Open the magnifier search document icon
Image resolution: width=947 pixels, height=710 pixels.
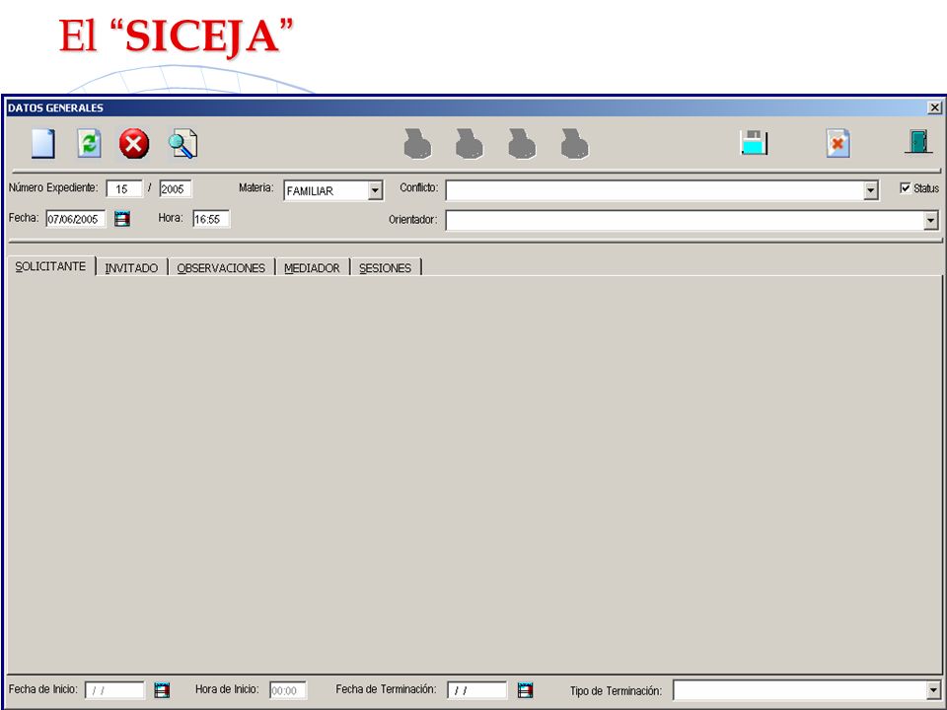[x=182, y=144]
